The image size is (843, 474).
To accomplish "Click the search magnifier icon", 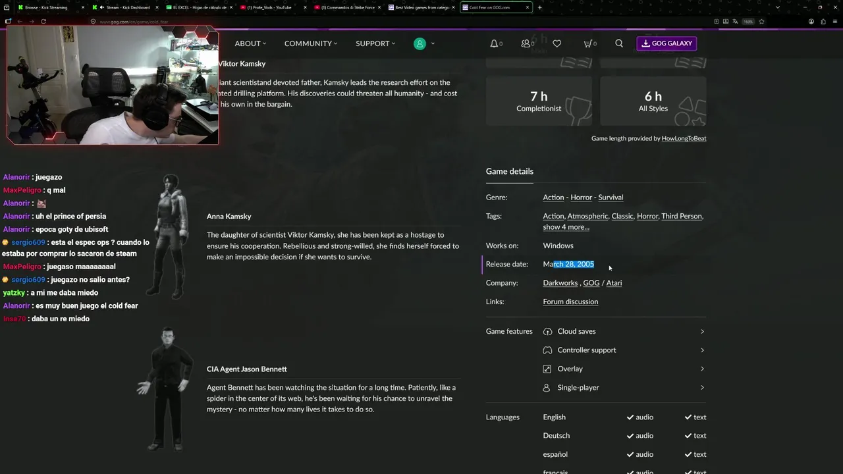I will tap(619, 43).
